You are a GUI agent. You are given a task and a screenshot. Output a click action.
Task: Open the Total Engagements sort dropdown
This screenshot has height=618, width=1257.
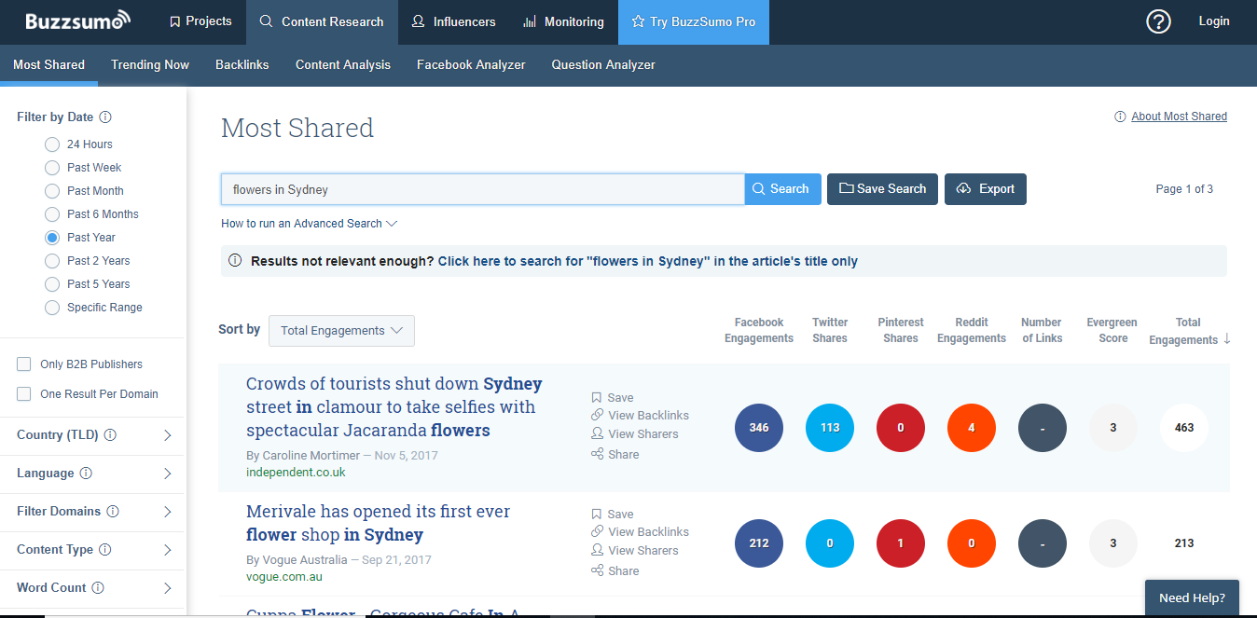(x=341, y=331)
